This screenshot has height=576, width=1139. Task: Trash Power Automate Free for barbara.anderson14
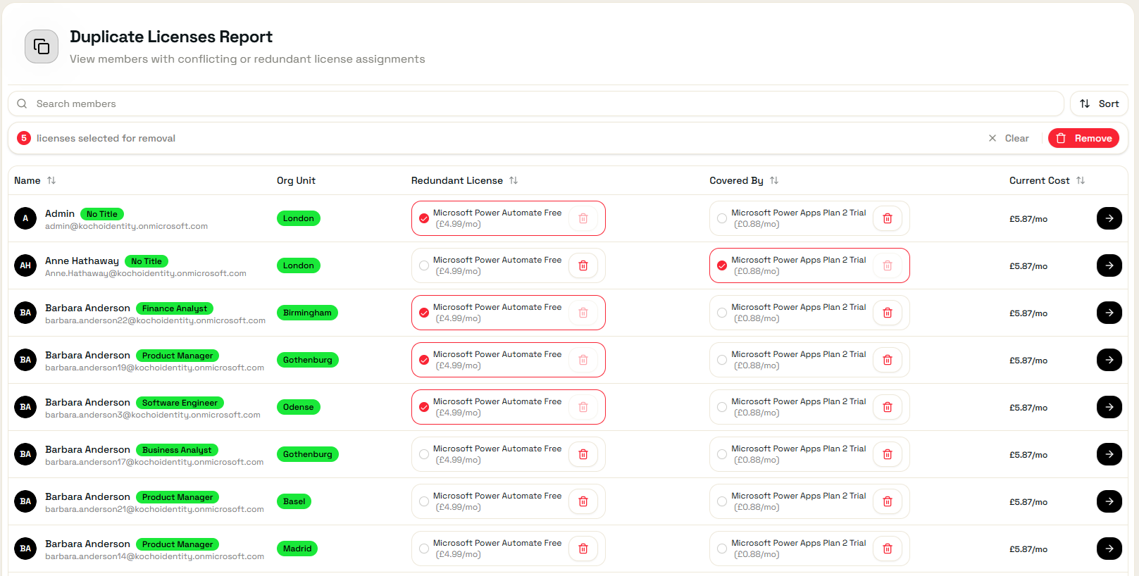point(583,549)
